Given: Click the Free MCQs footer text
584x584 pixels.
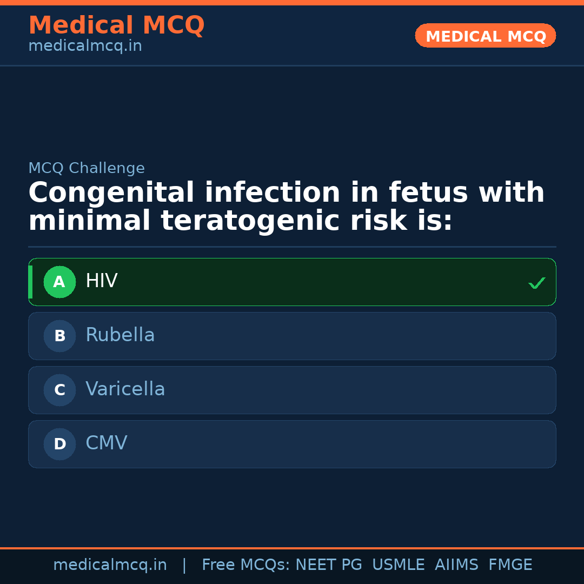Looking at the screenshot, I should [x=245, y=565].
